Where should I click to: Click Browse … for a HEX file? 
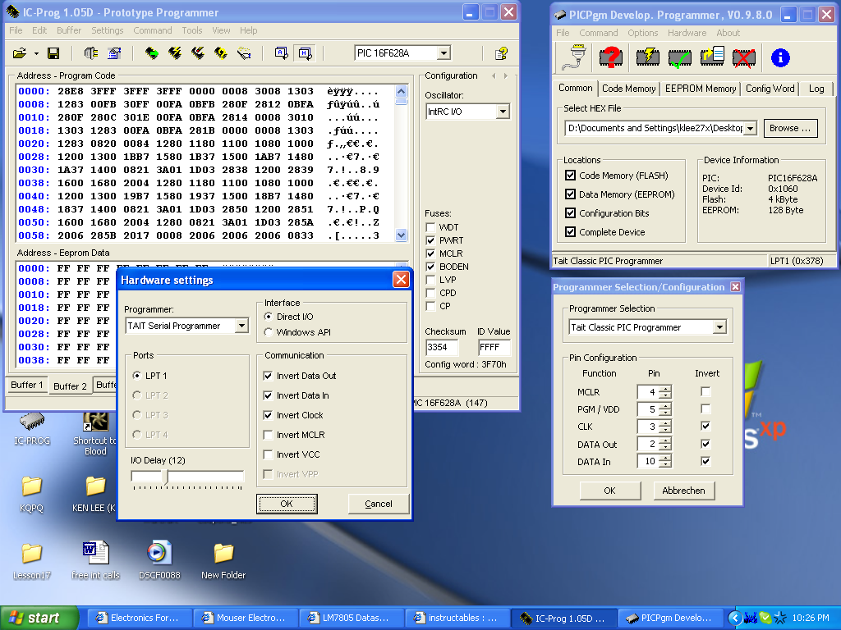coord(790,128)
